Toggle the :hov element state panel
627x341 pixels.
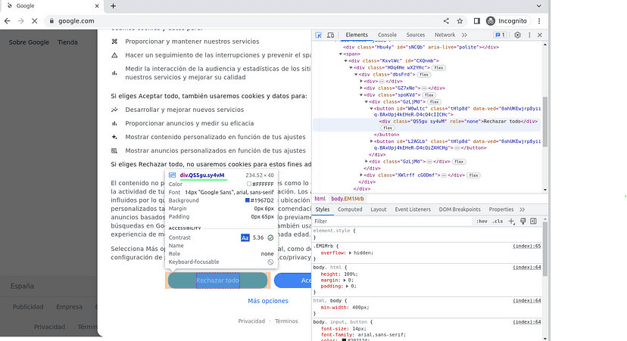coord(482,221)
